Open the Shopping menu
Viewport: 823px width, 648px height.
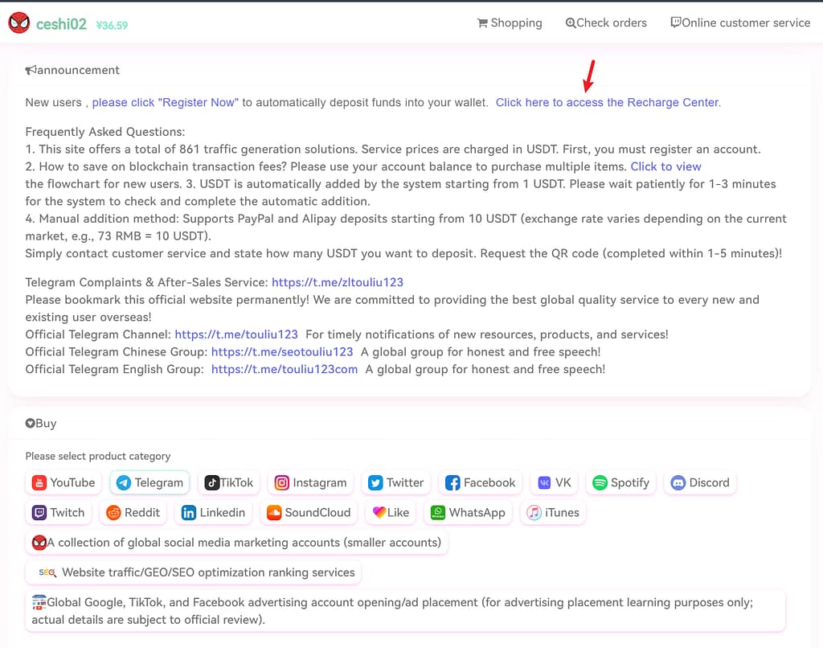click(x=510, y=23)
